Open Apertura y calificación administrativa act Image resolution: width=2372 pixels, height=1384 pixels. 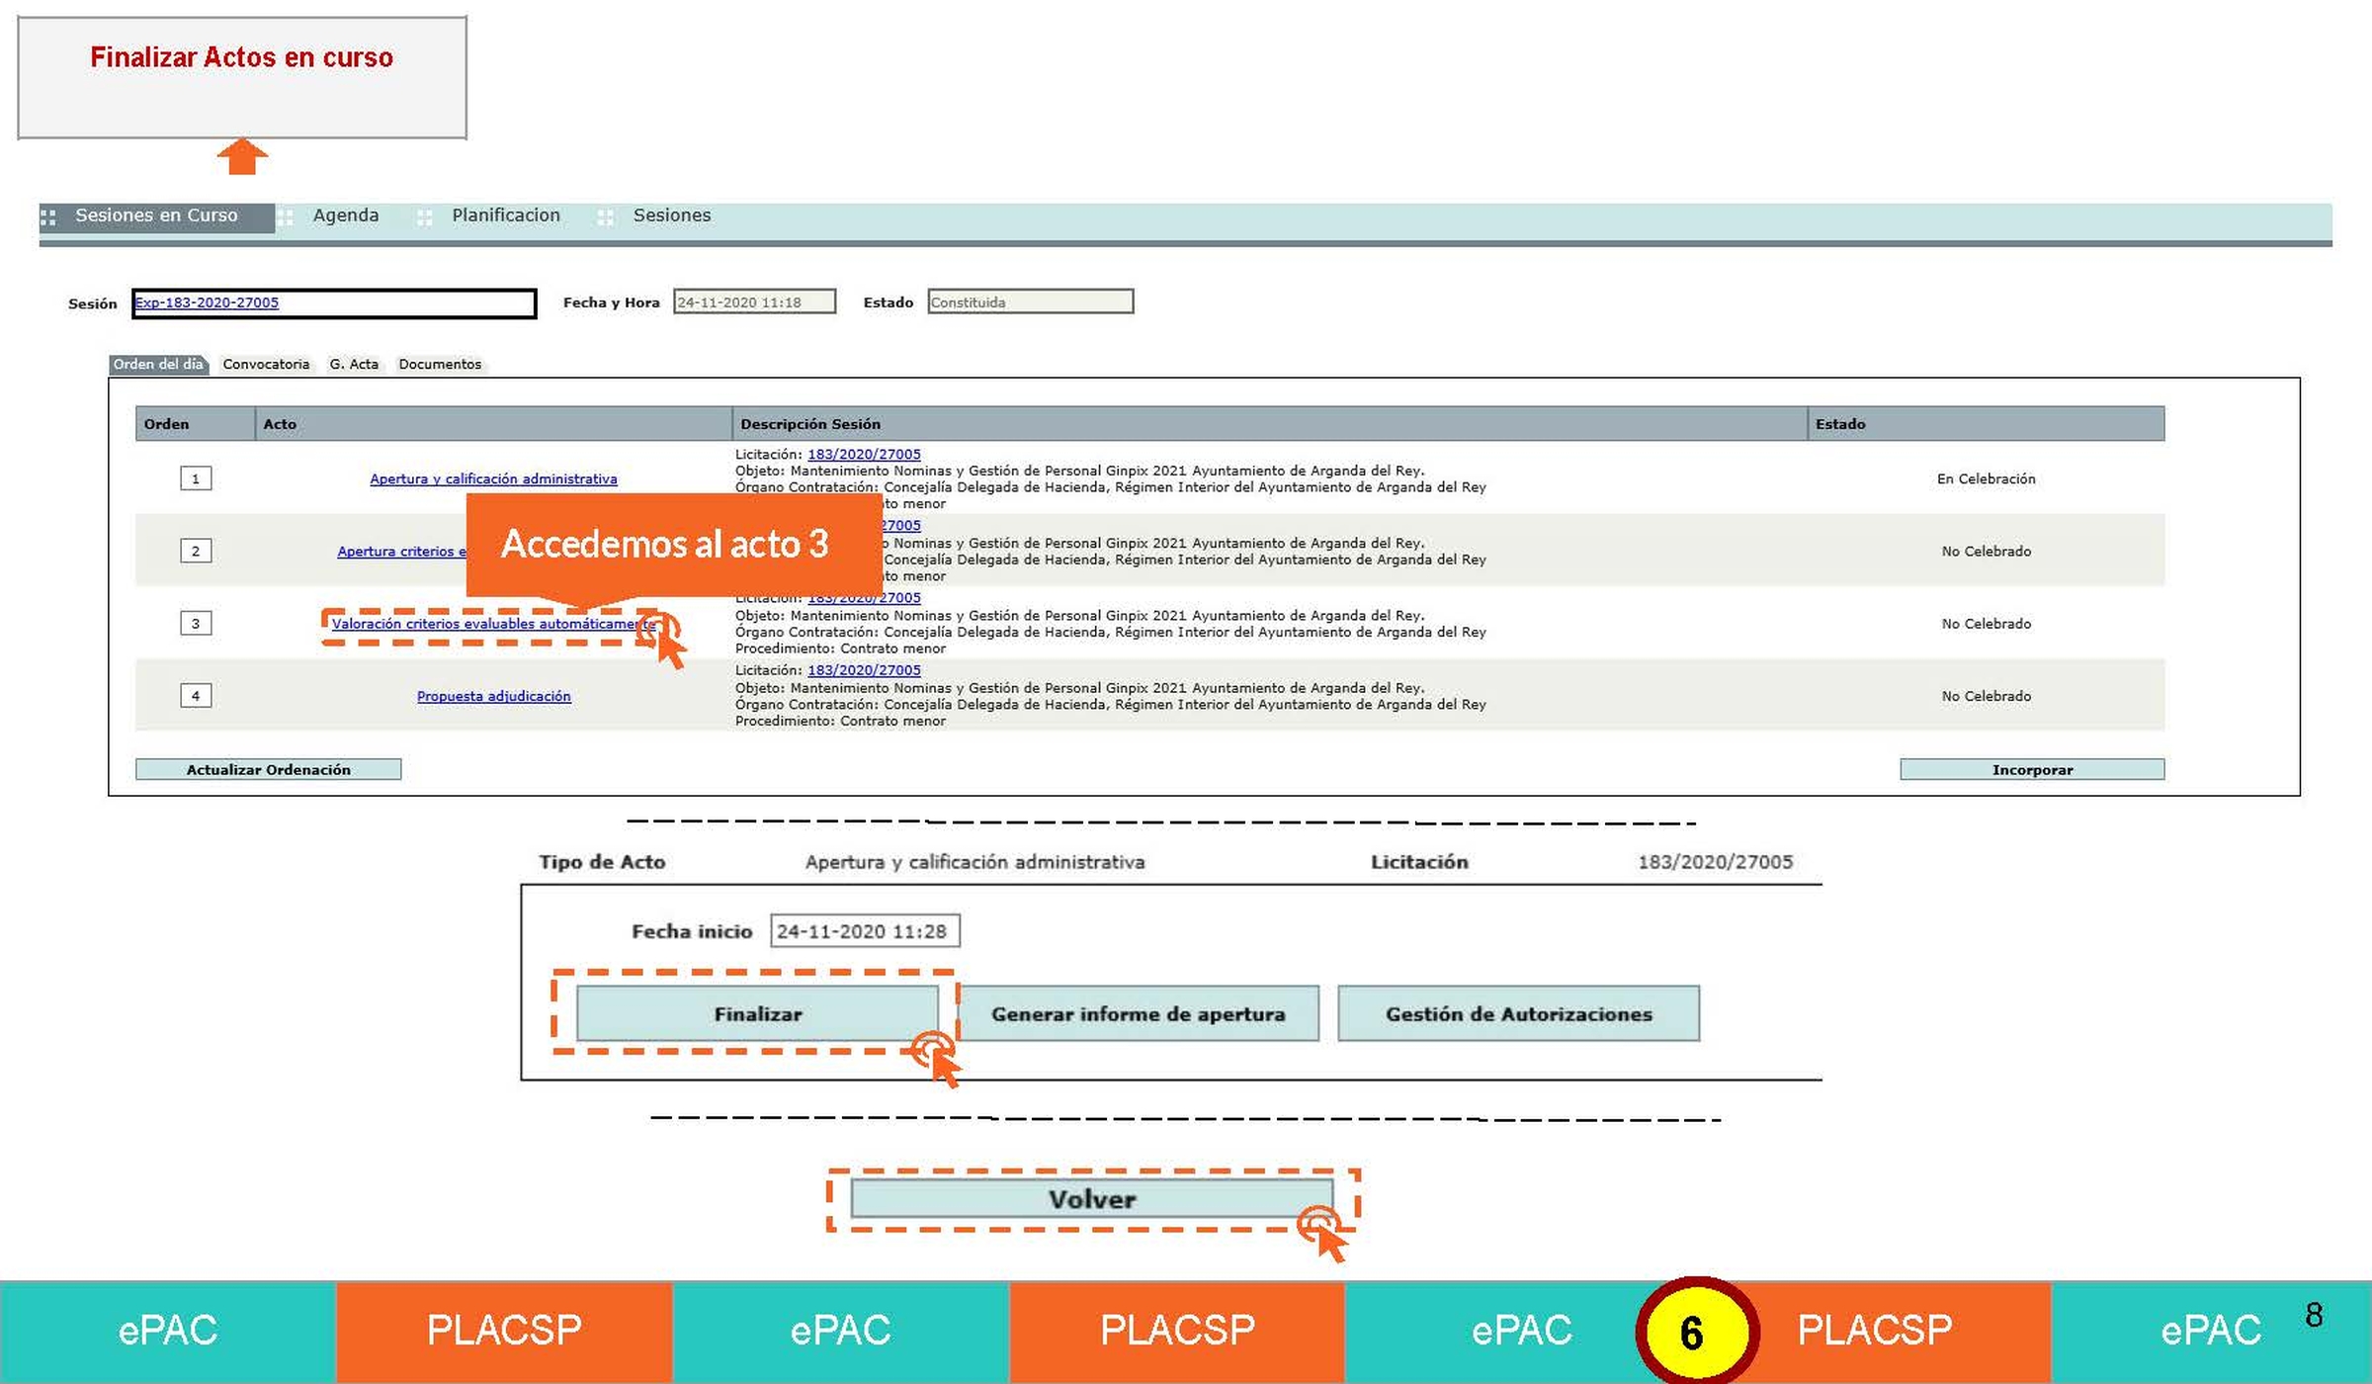point(493,478)
